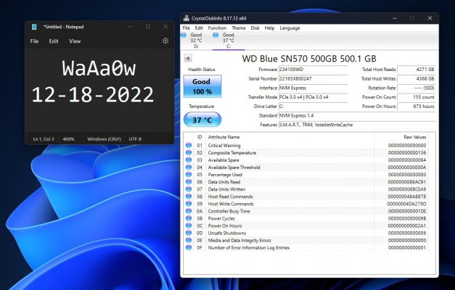
Task: Click the status orb for Data Units Read
Action: 189,182
